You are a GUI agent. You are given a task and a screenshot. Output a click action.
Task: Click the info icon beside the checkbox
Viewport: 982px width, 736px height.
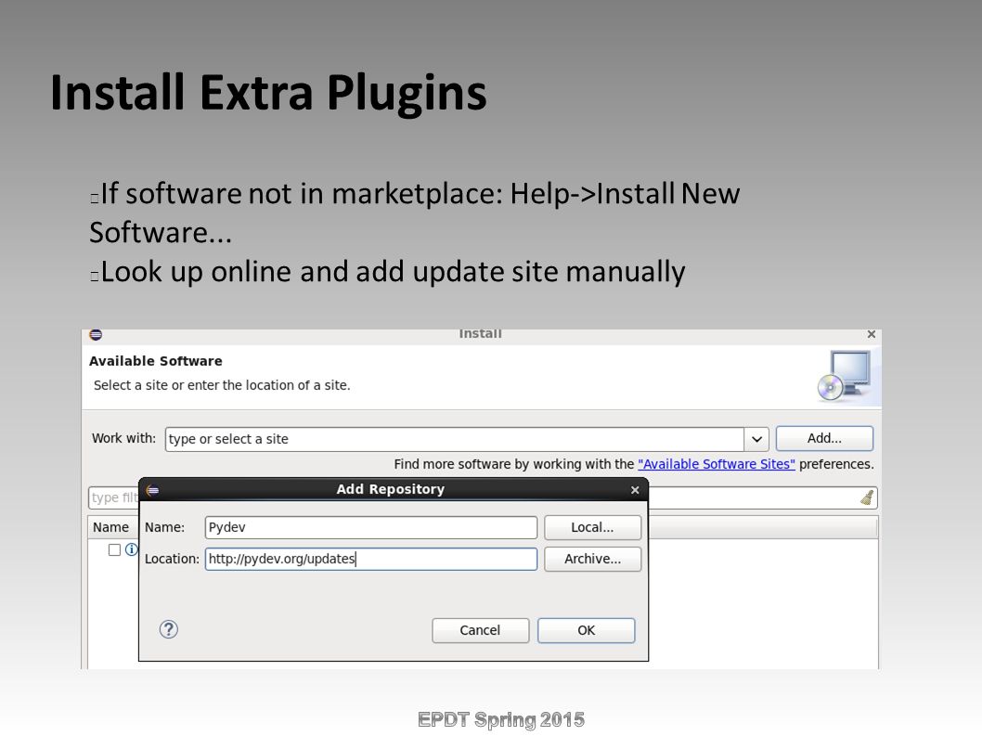131,550
